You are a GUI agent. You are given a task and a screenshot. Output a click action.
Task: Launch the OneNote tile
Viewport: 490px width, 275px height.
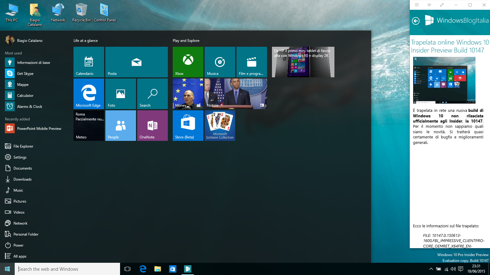click(153, 126)
